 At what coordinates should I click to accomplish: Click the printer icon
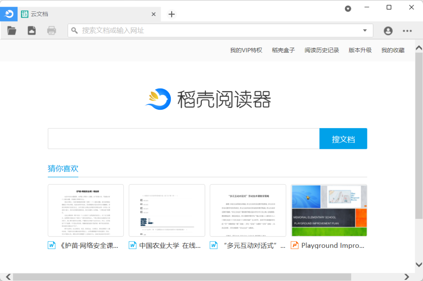(52, 30)
